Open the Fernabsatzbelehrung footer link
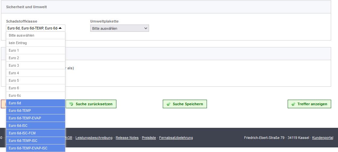Viewport: 338px width, 152px height. tap(176, 138)
